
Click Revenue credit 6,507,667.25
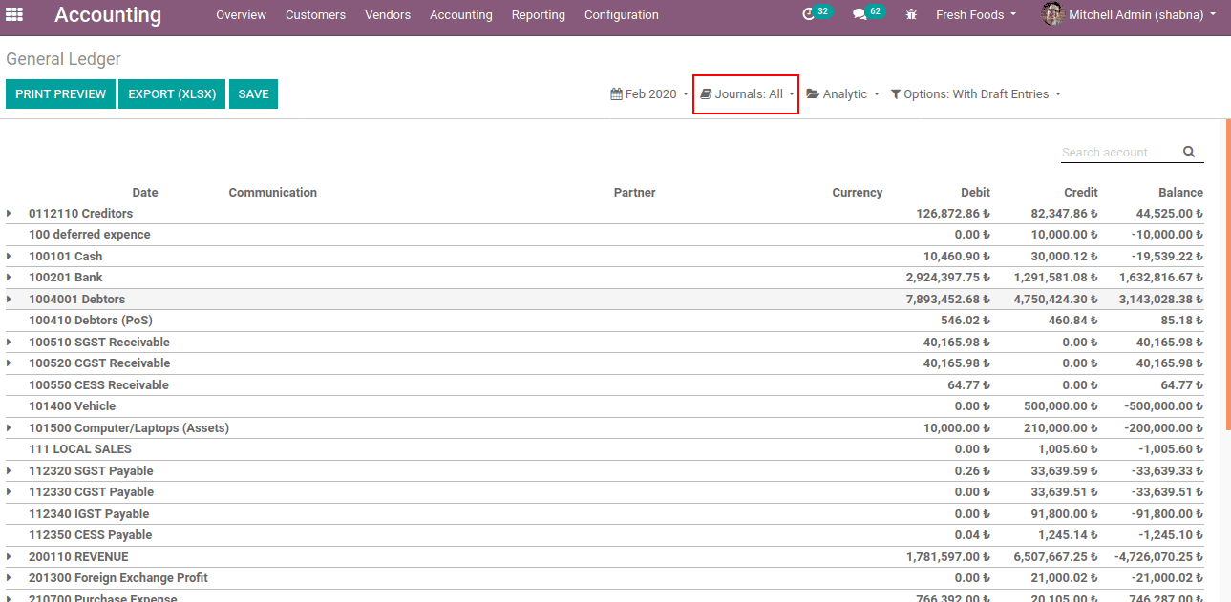pos(1055,556)
